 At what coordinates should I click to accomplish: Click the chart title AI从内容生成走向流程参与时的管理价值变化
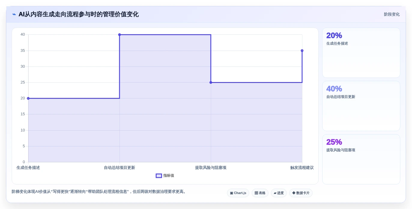coord(79,14)
